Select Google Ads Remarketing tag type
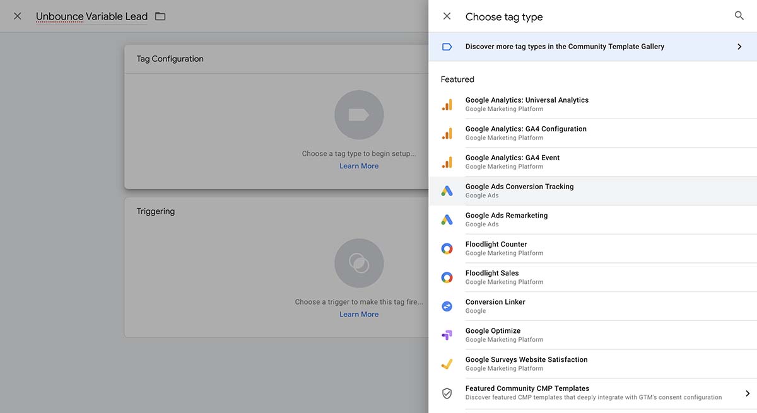 [593, 220]
